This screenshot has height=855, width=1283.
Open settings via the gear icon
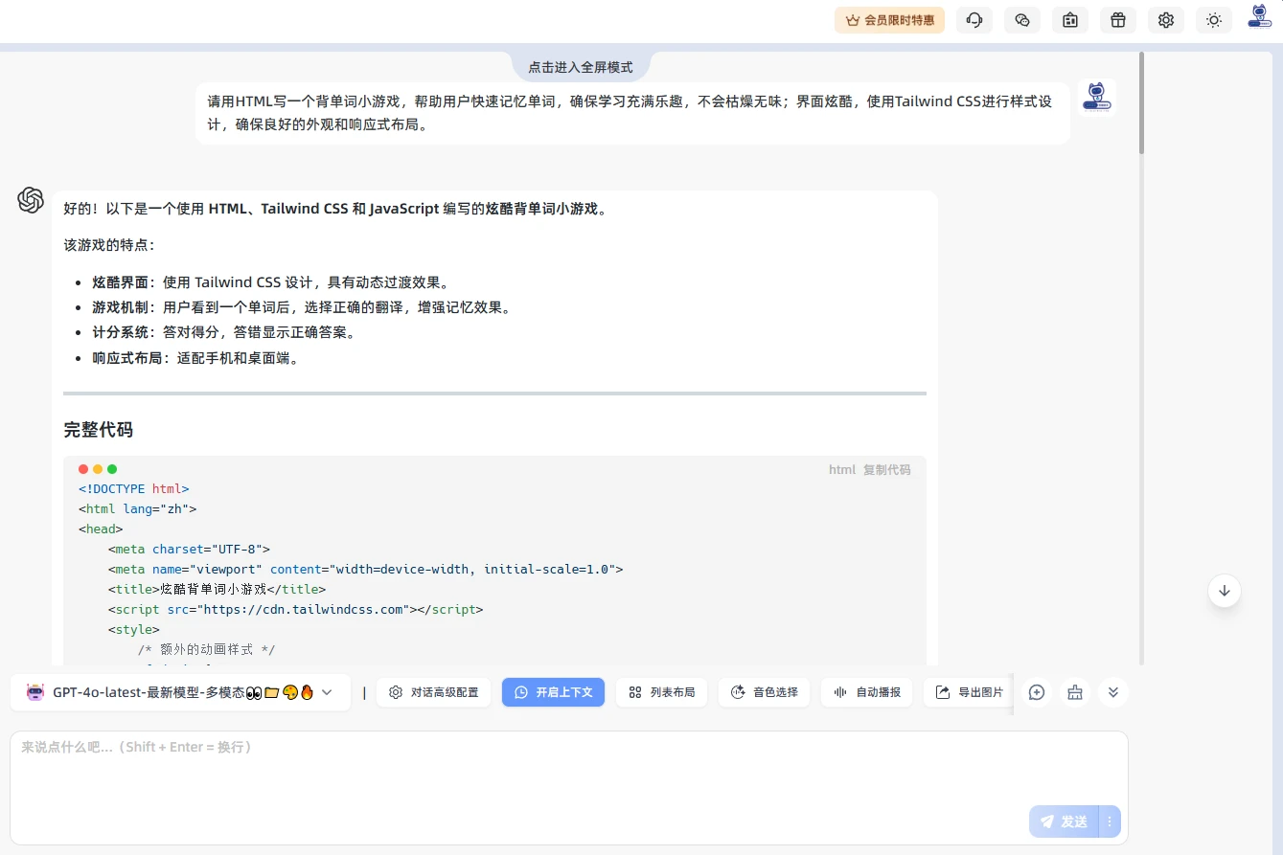[1166, 20]
